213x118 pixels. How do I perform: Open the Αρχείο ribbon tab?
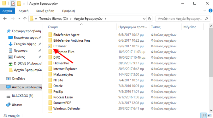[7, 11]
